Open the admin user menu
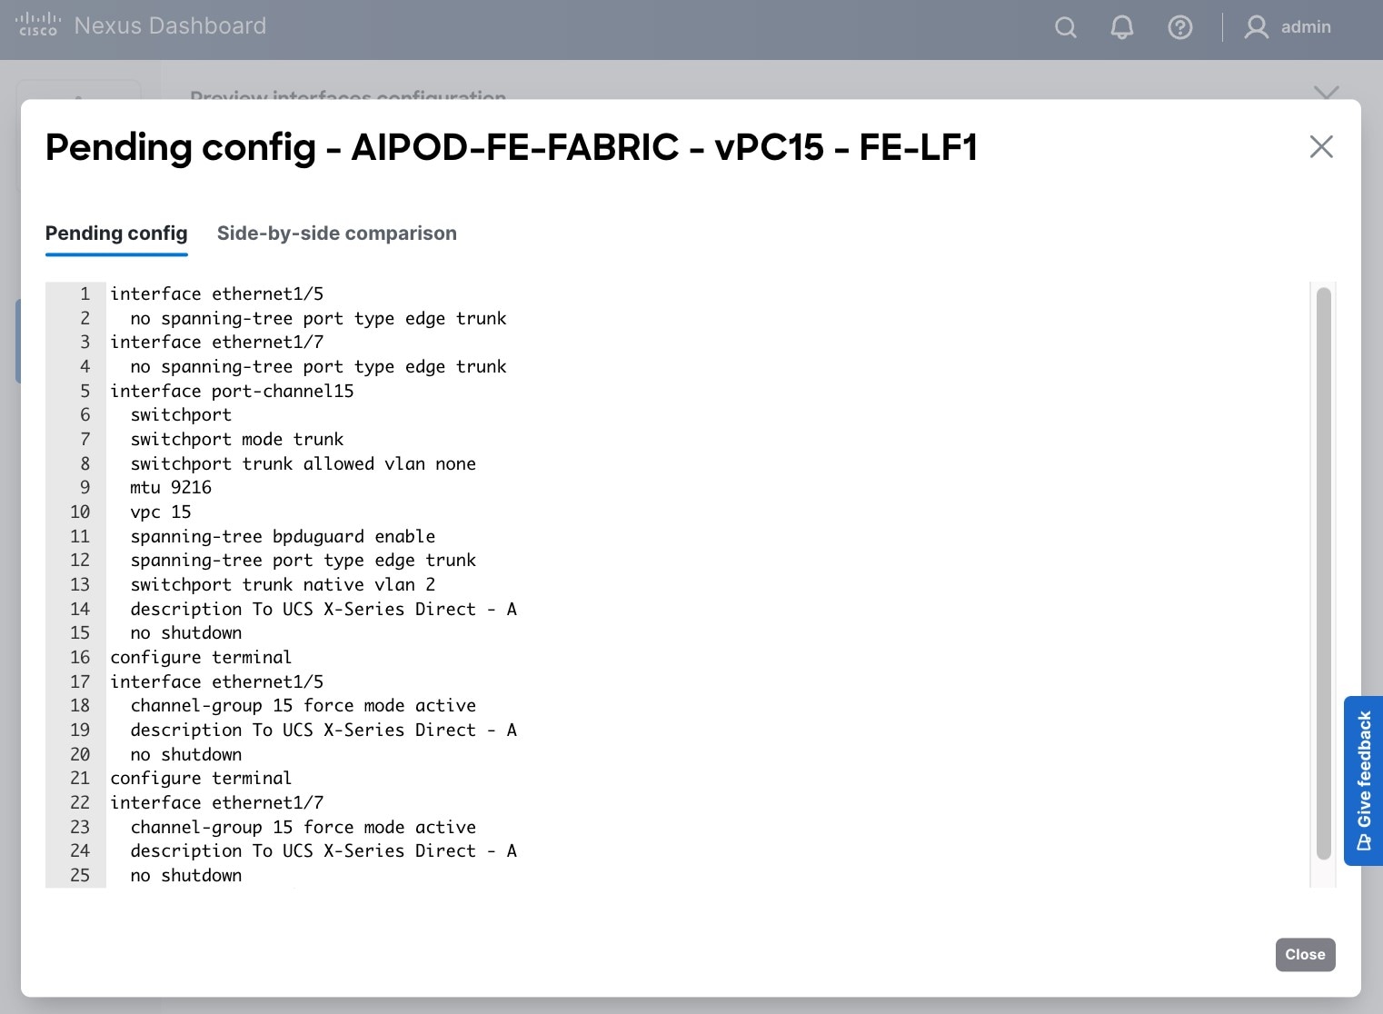The height and width of the screenshot is (1014, 1383). (x=1288, y=27)
